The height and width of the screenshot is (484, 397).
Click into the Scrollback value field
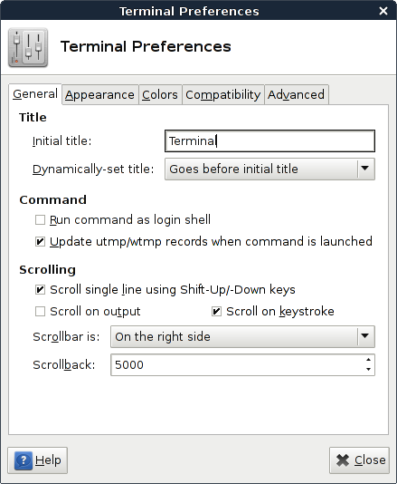[237, 365]
